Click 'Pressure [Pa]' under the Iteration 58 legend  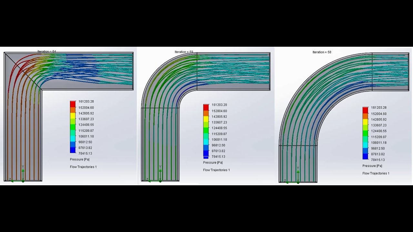(x=372, y=166)
